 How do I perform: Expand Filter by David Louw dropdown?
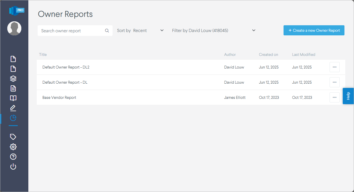pos(214,31)
